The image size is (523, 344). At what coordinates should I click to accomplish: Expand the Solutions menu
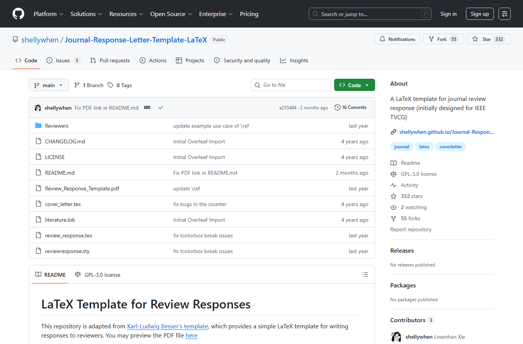86,14
